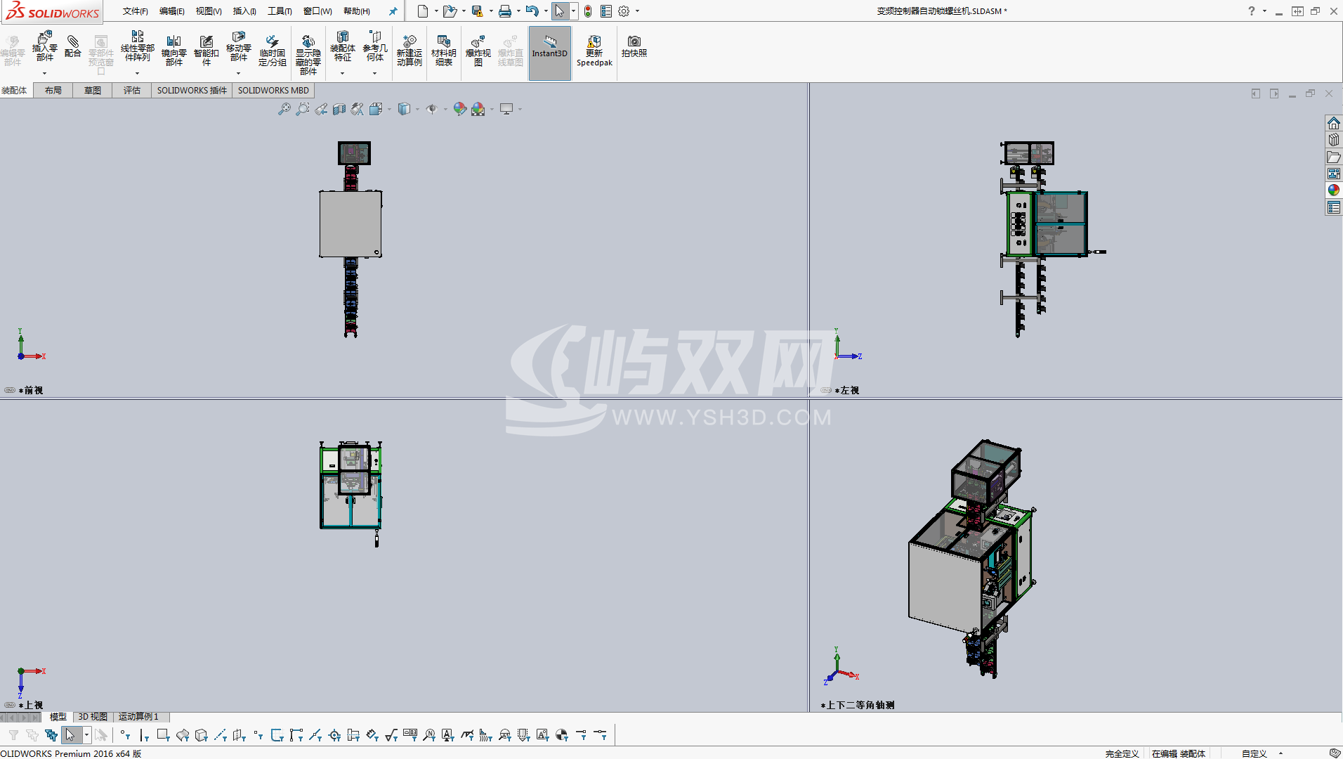Open Linear Component Pattern (线性零部件阵列)
Image resolution: width=1343 pixels, height=759 pixels.
coord(138,46)
